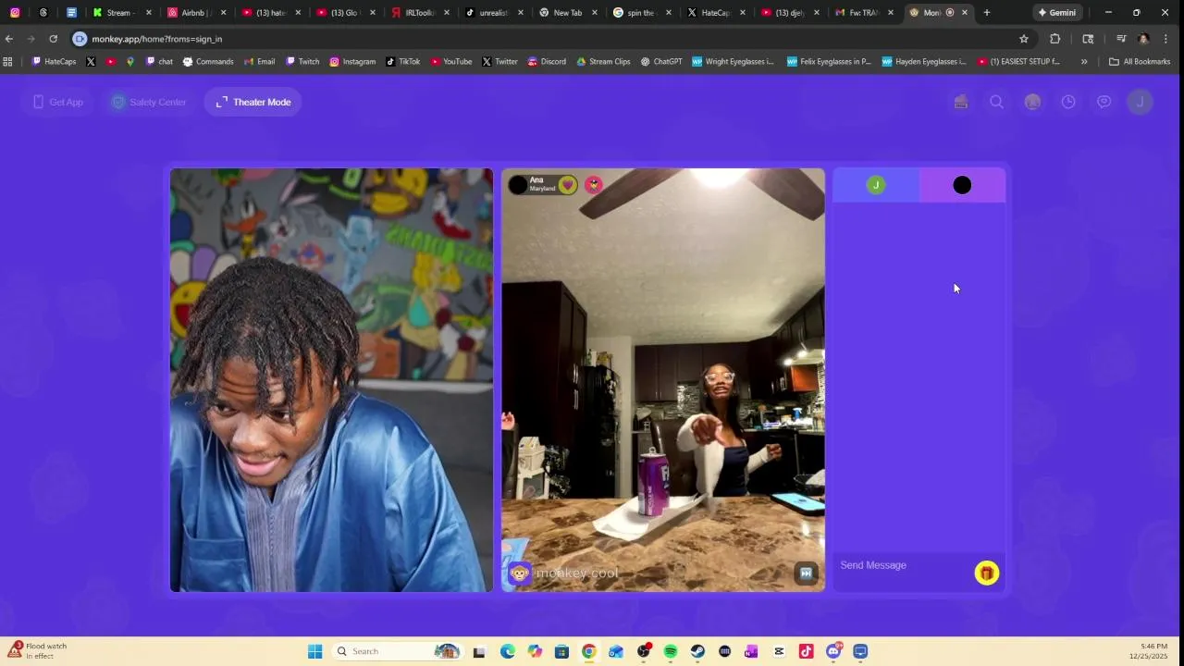Reload the Monkey page
Viewport: 1184px width, 666px height.
click(53, 39)
